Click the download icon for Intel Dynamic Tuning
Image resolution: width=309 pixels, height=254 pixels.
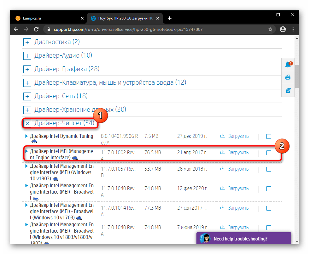[223, 136]
